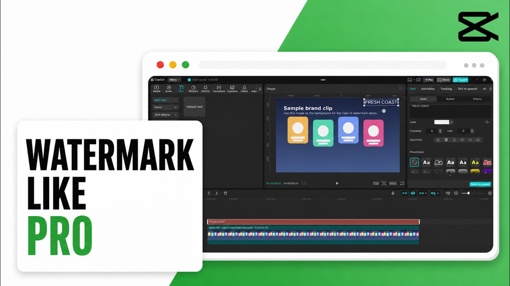
Task: Open the Menu dropdown
Action: [174, 79]
